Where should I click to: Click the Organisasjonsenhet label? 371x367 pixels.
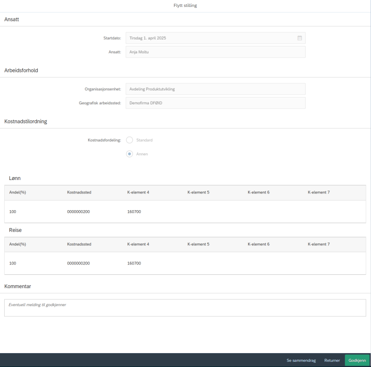tap(102, 89)
